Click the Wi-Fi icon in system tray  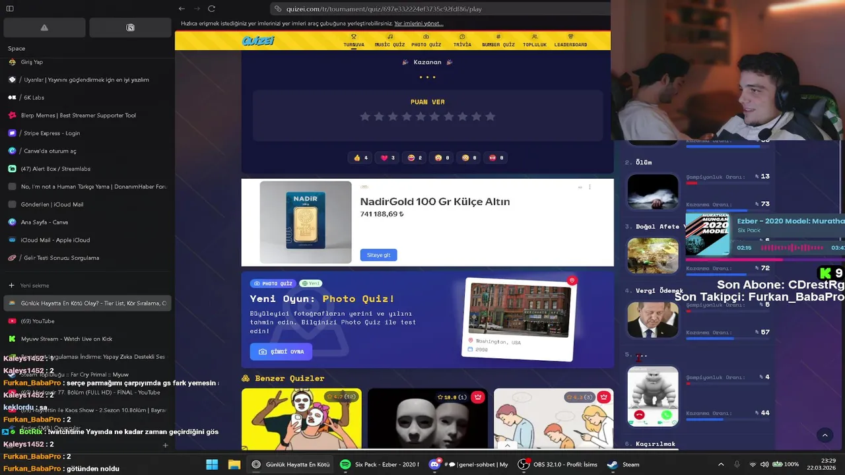click(x=753, y=464)
